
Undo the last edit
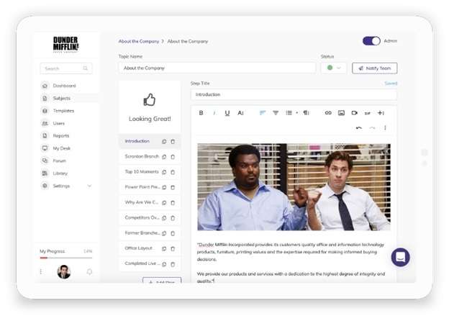[x=359, y=128]
